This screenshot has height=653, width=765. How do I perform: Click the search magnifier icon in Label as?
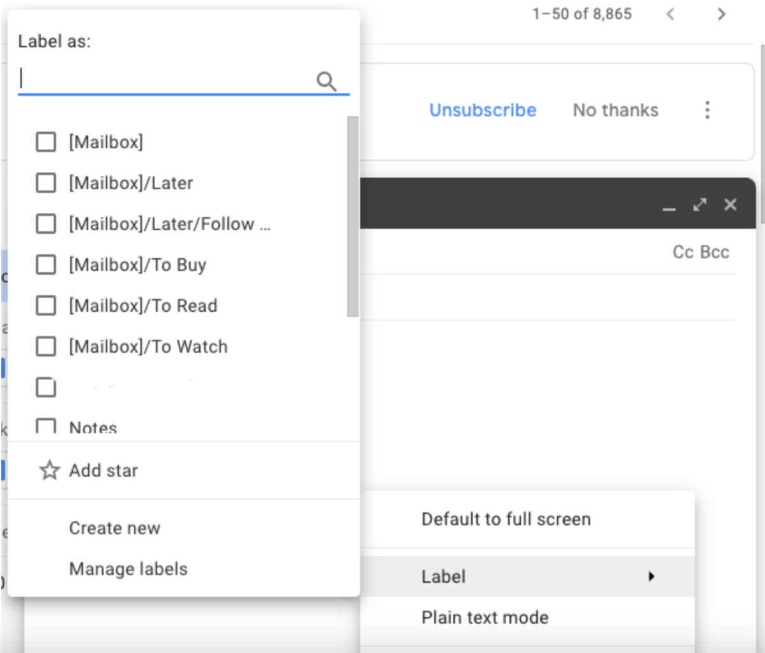[326, 81]
